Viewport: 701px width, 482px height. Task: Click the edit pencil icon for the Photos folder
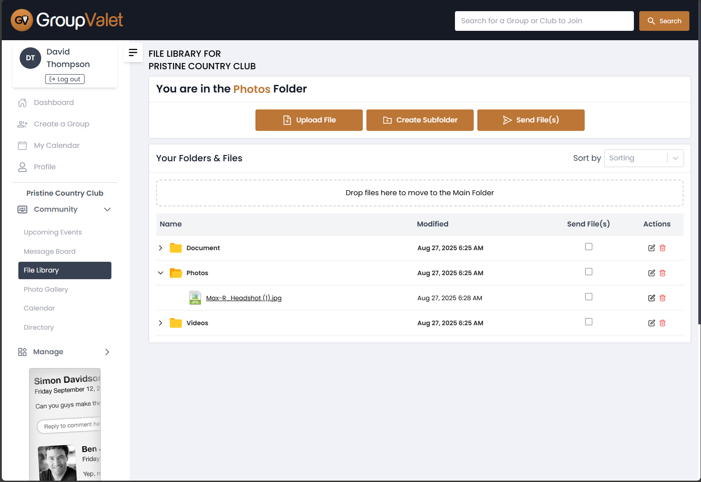[651, 273]
